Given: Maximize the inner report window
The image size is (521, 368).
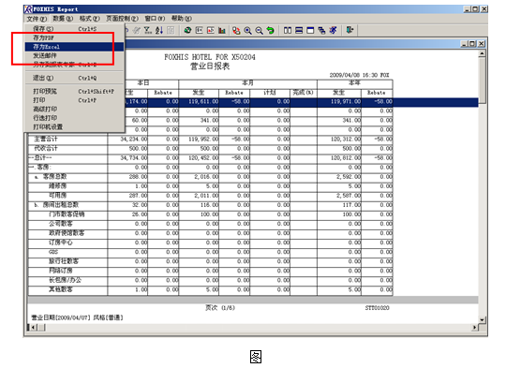Looking at the screenshot, I should pos(472,44).
